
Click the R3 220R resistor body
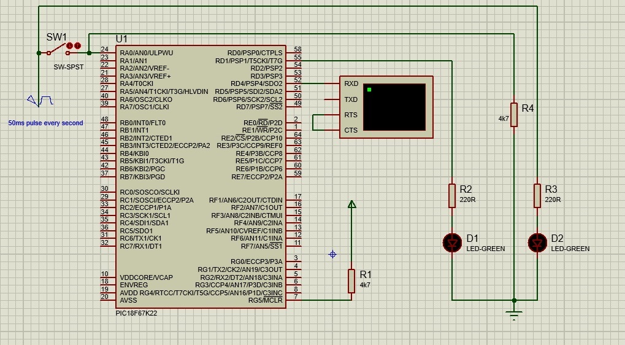[537, 196]
